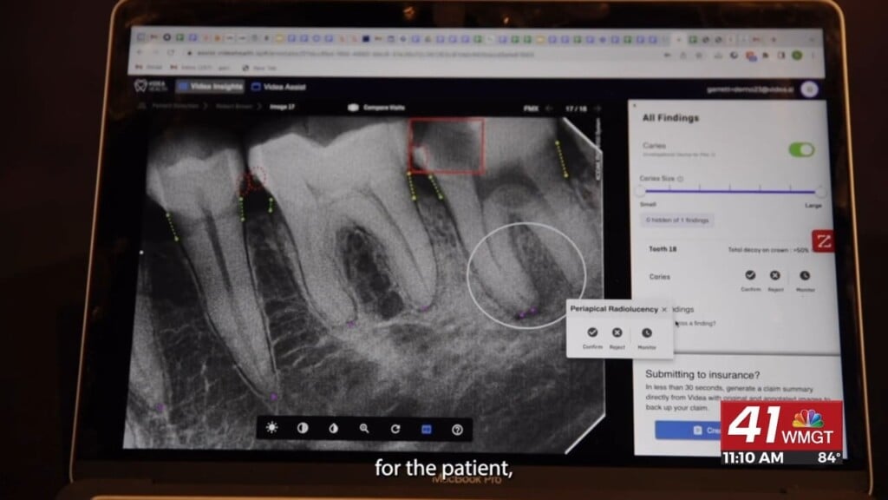
Task: Click the first breadcrumb, Patient Selection
Action: click(174, 106)
